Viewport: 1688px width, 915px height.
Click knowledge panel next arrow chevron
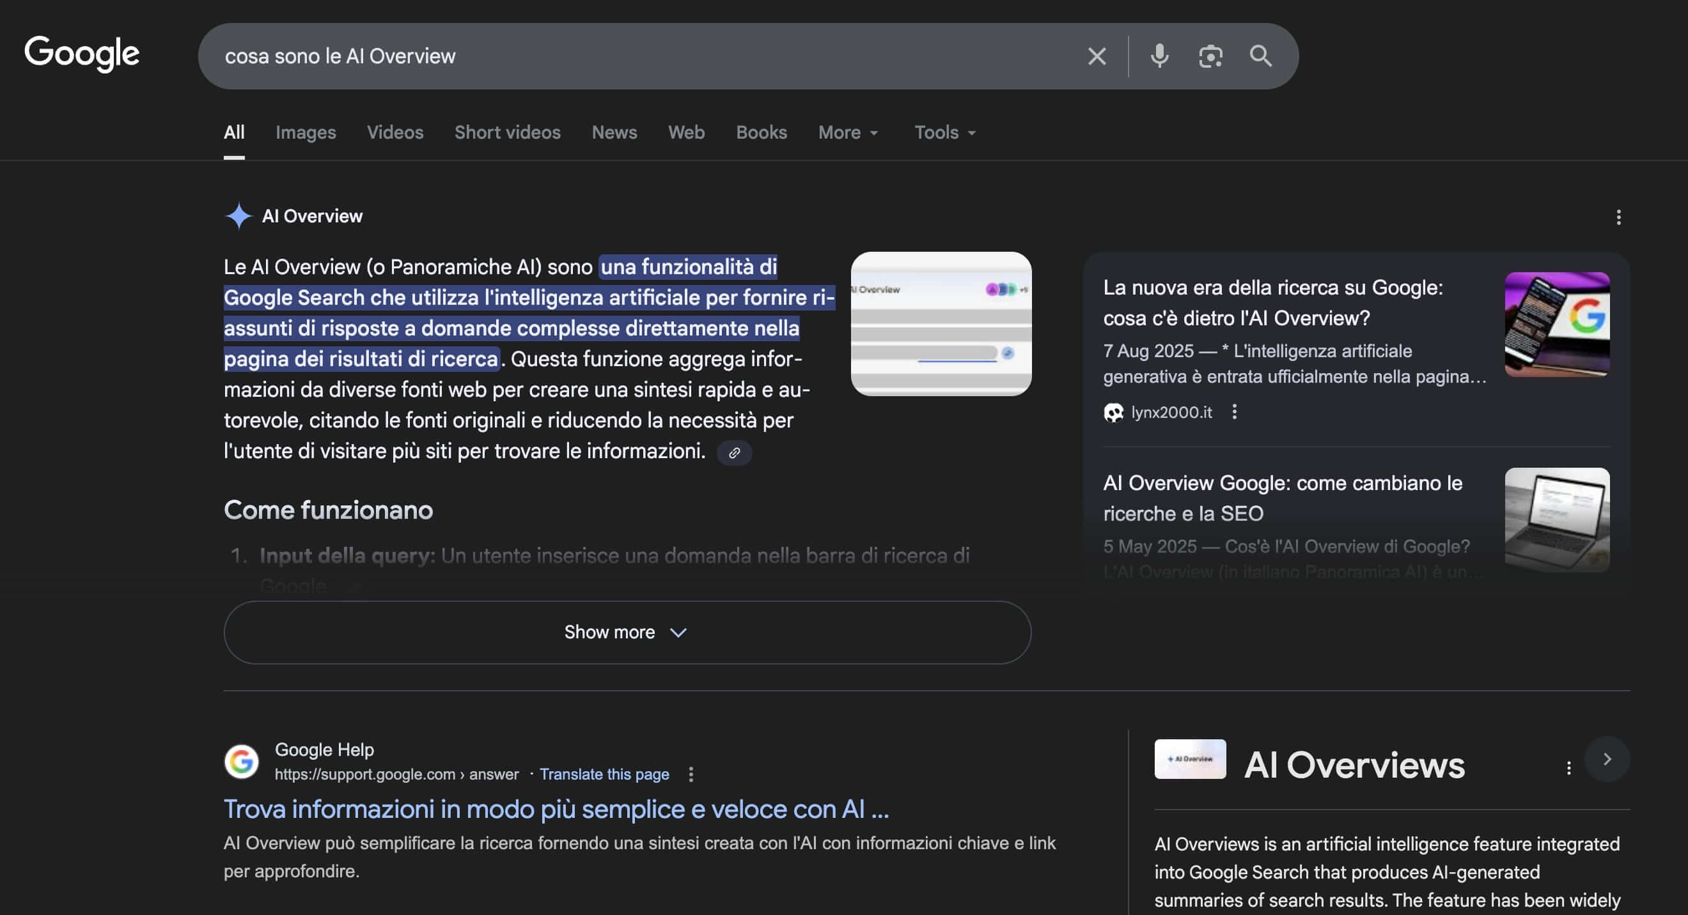pos(1607,759)
